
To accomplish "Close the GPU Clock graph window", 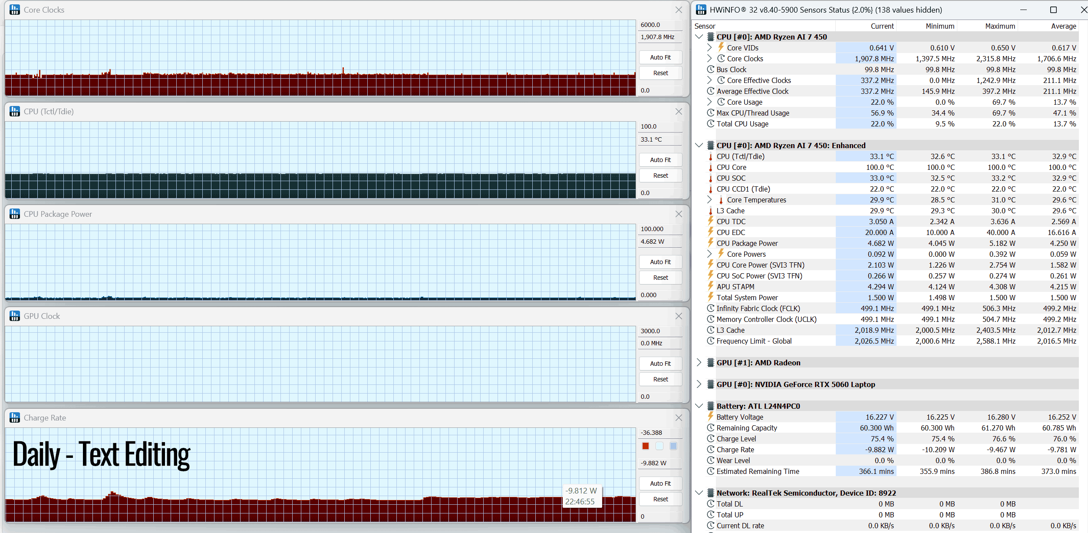I will coord(679,316).
